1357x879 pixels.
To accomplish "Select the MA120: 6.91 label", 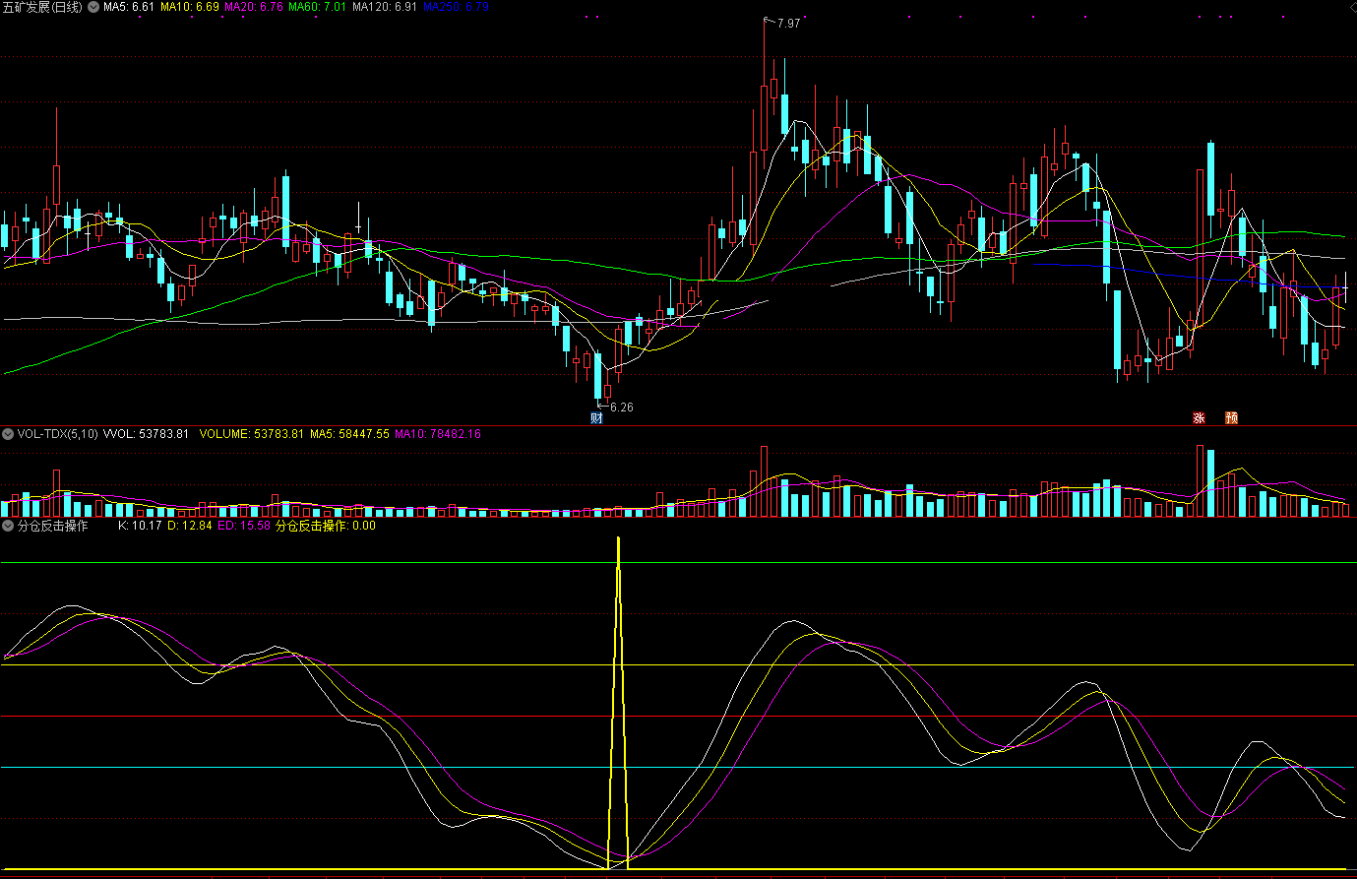I will (x=385, y=7).
